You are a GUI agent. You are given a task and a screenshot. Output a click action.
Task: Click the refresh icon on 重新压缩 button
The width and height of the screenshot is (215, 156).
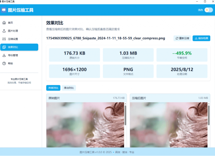pyautogui.click(x=177, y=38)
